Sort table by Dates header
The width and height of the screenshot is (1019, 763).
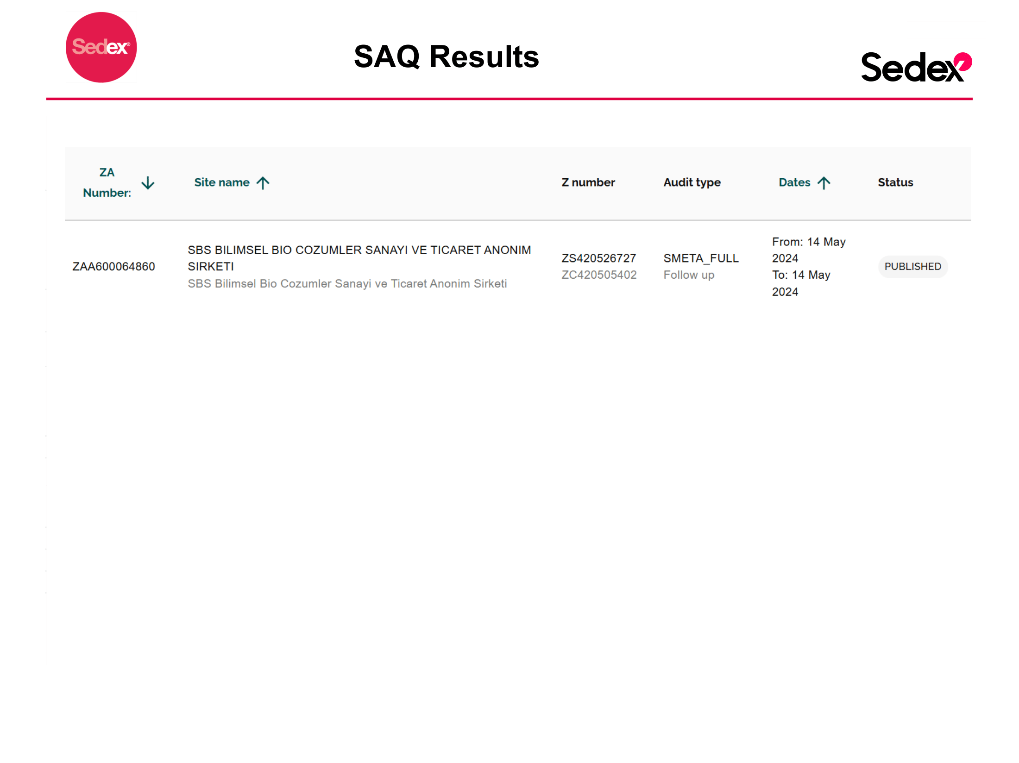coord(794,182)
